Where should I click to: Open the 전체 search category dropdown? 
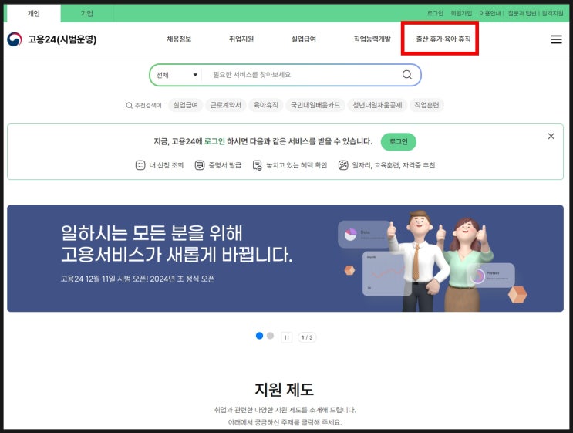click(177, 75)
